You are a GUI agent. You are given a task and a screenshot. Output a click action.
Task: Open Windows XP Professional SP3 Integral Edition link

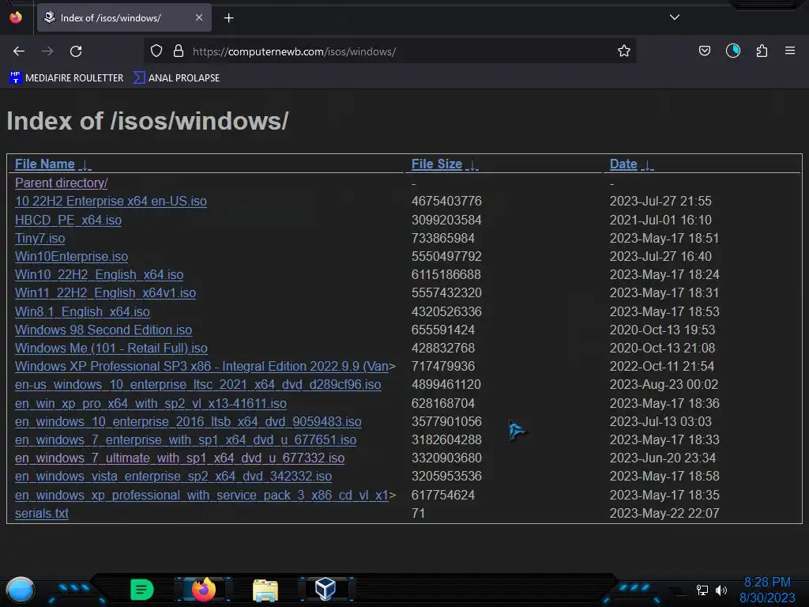pos(201,366)
